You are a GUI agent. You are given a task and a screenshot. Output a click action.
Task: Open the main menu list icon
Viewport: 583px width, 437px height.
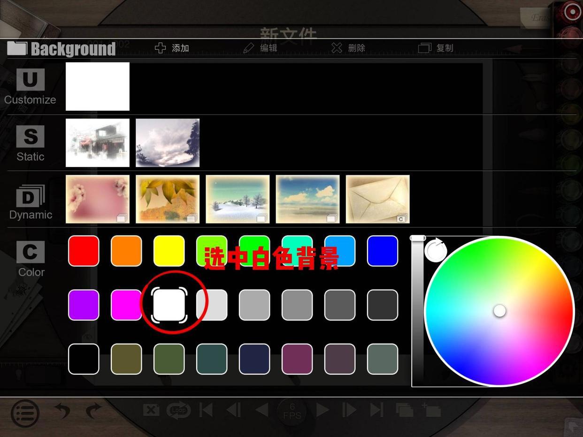point(25,413)
